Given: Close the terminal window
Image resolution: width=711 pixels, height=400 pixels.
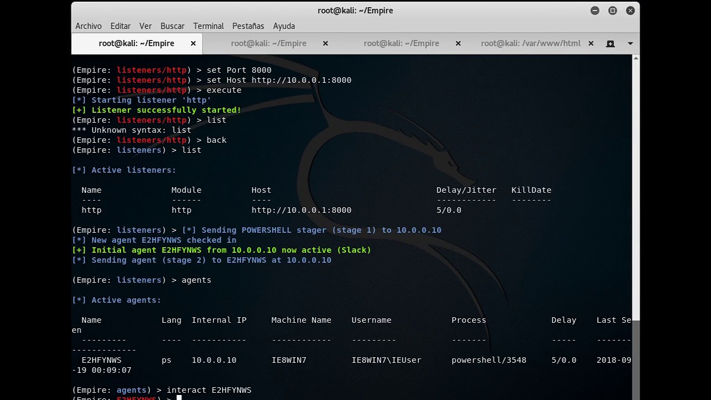Looking at the screenshot, I should tap(630, 11).
